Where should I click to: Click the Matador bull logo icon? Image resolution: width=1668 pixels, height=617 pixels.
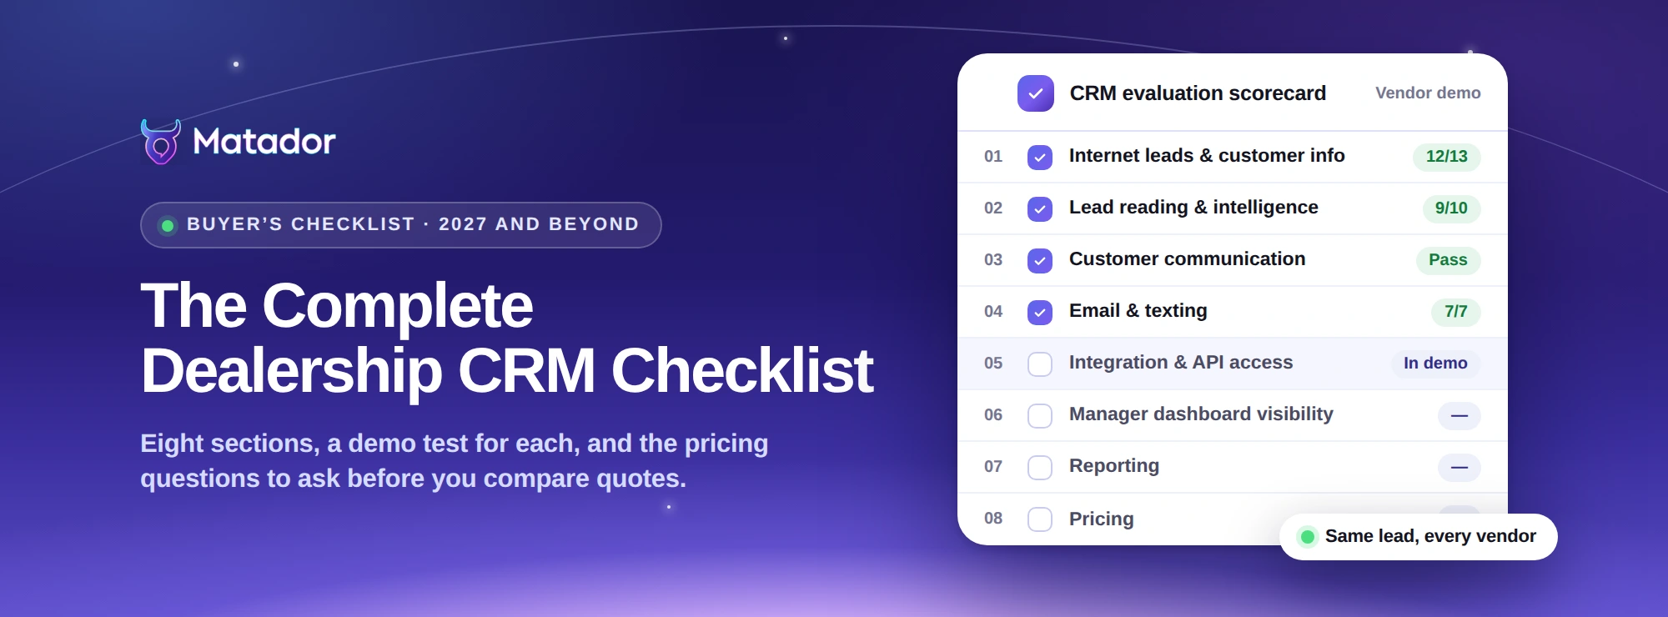161,142
